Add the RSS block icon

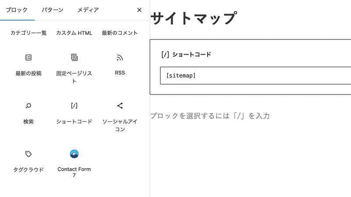120,58
